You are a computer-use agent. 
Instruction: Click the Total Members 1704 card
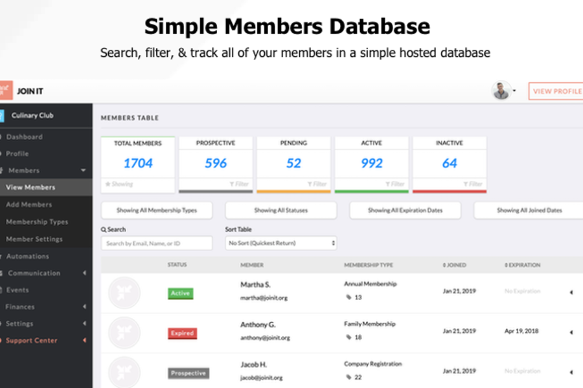coord(138,164)
